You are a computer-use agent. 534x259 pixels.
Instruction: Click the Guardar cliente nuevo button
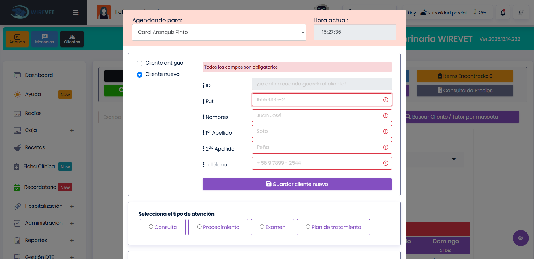(x=297, y=184)
